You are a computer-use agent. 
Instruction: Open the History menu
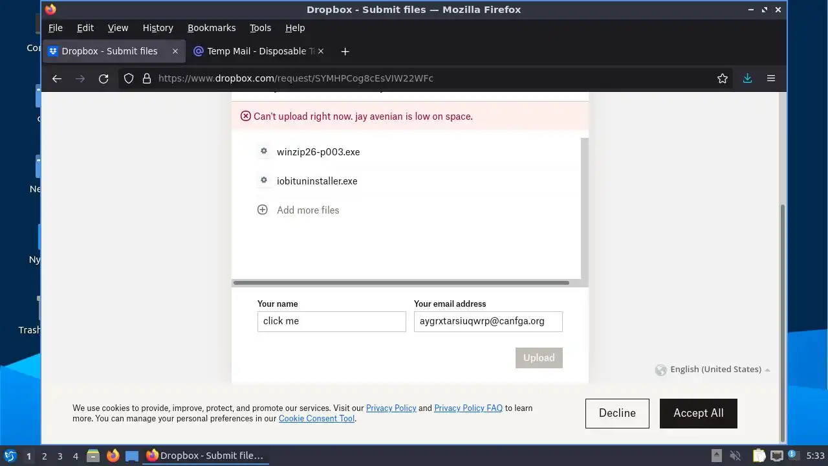[x=158, y=28]
